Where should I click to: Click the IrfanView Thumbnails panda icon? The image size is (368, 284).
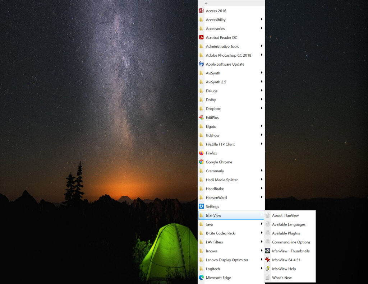coord(267,251)
